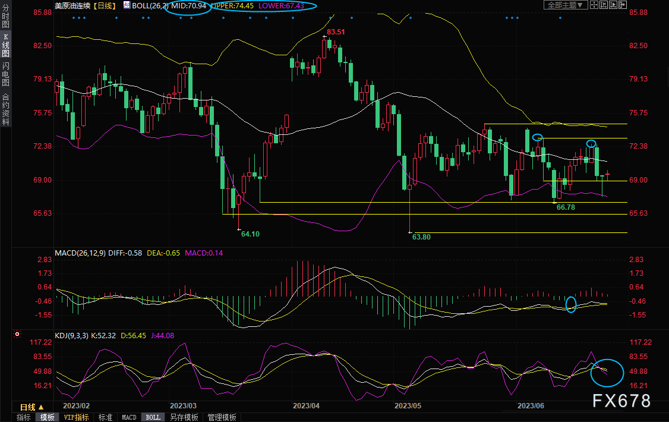Click the MID:70.94 value
Image resolution: width=669 pixels, height=422 pixels.
click(188, 5)
